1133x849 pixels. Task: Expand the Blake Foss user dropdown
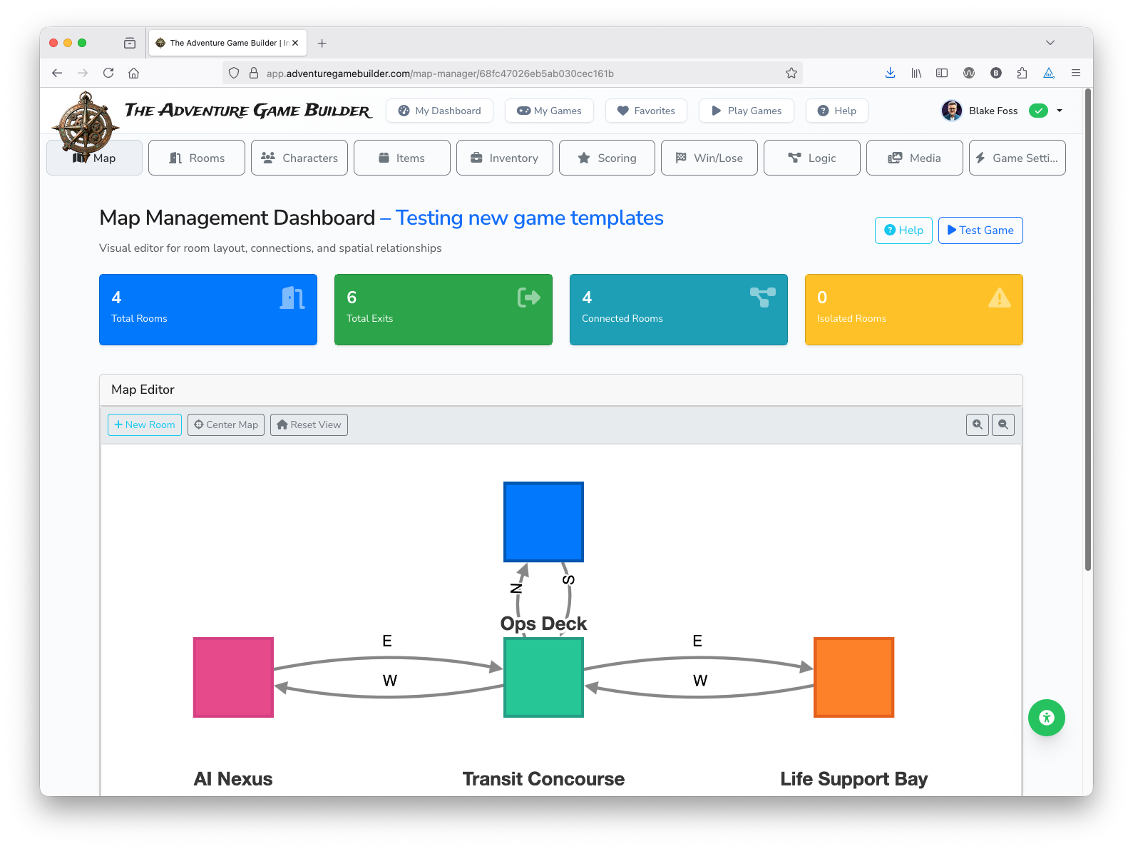click(x=1060, y=111)
